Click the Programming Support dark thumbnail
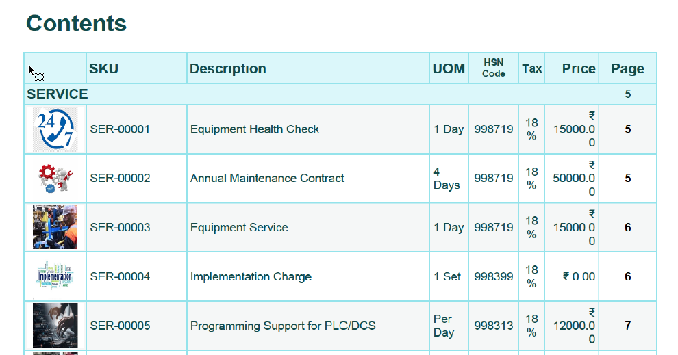Image resolution: width=678 pixels, height=355 pixels. tap(55, 326)
